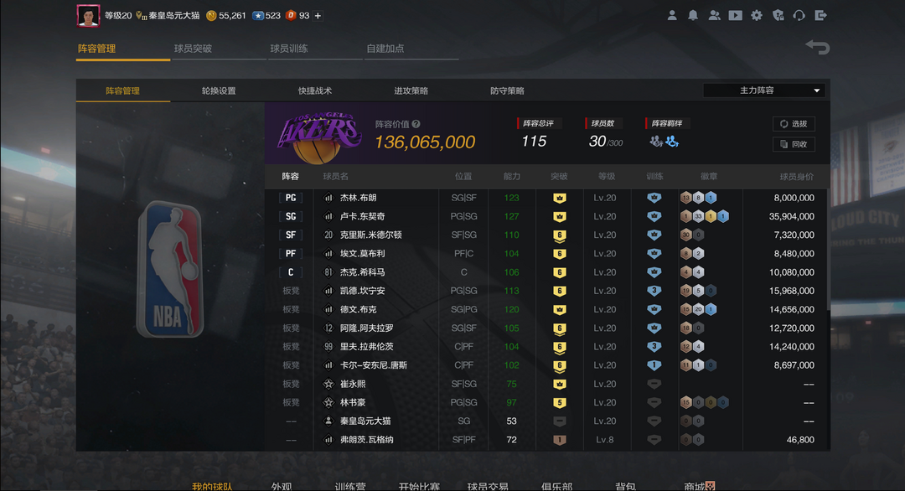Viewport: 905px width, 491px height.
Task: Click the player list vertical scrollbar
Action: (829, 248)
